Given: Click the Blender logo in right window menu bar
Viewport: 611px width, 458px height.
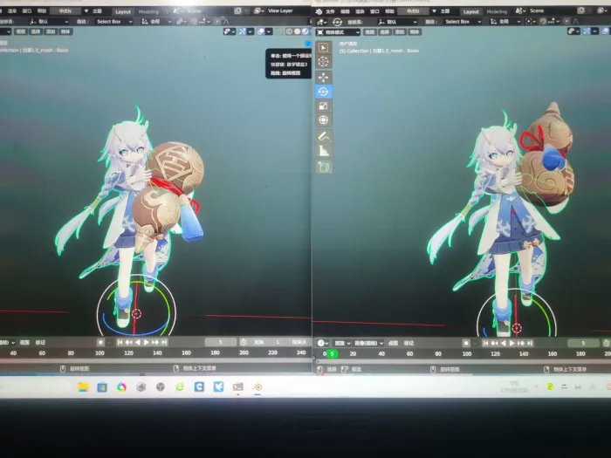Looking at the screenshot, I should click(319, 11).
